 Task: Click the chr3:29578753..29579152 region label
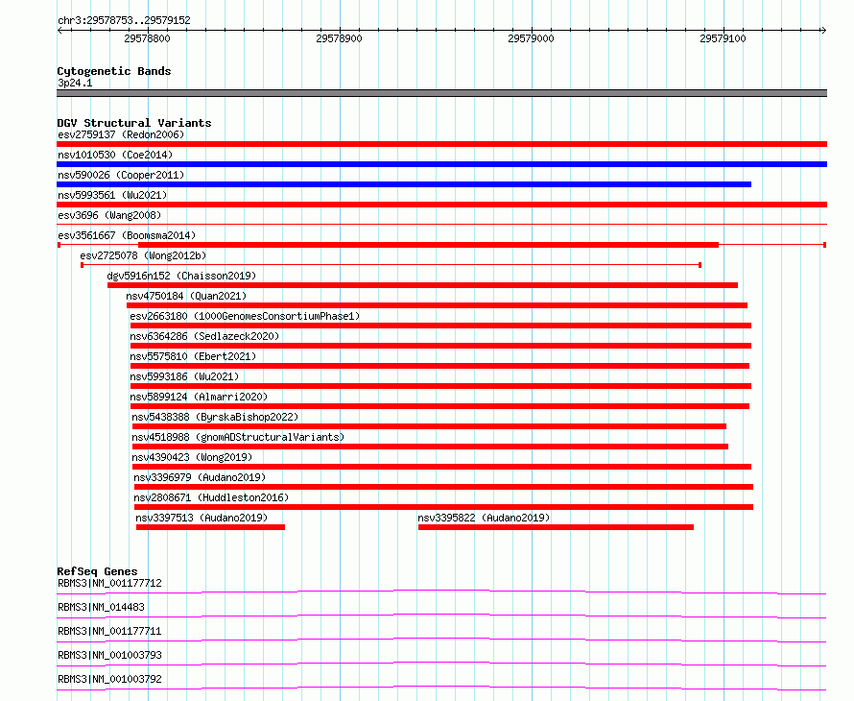pyautogui.click(x=124, y=21)
